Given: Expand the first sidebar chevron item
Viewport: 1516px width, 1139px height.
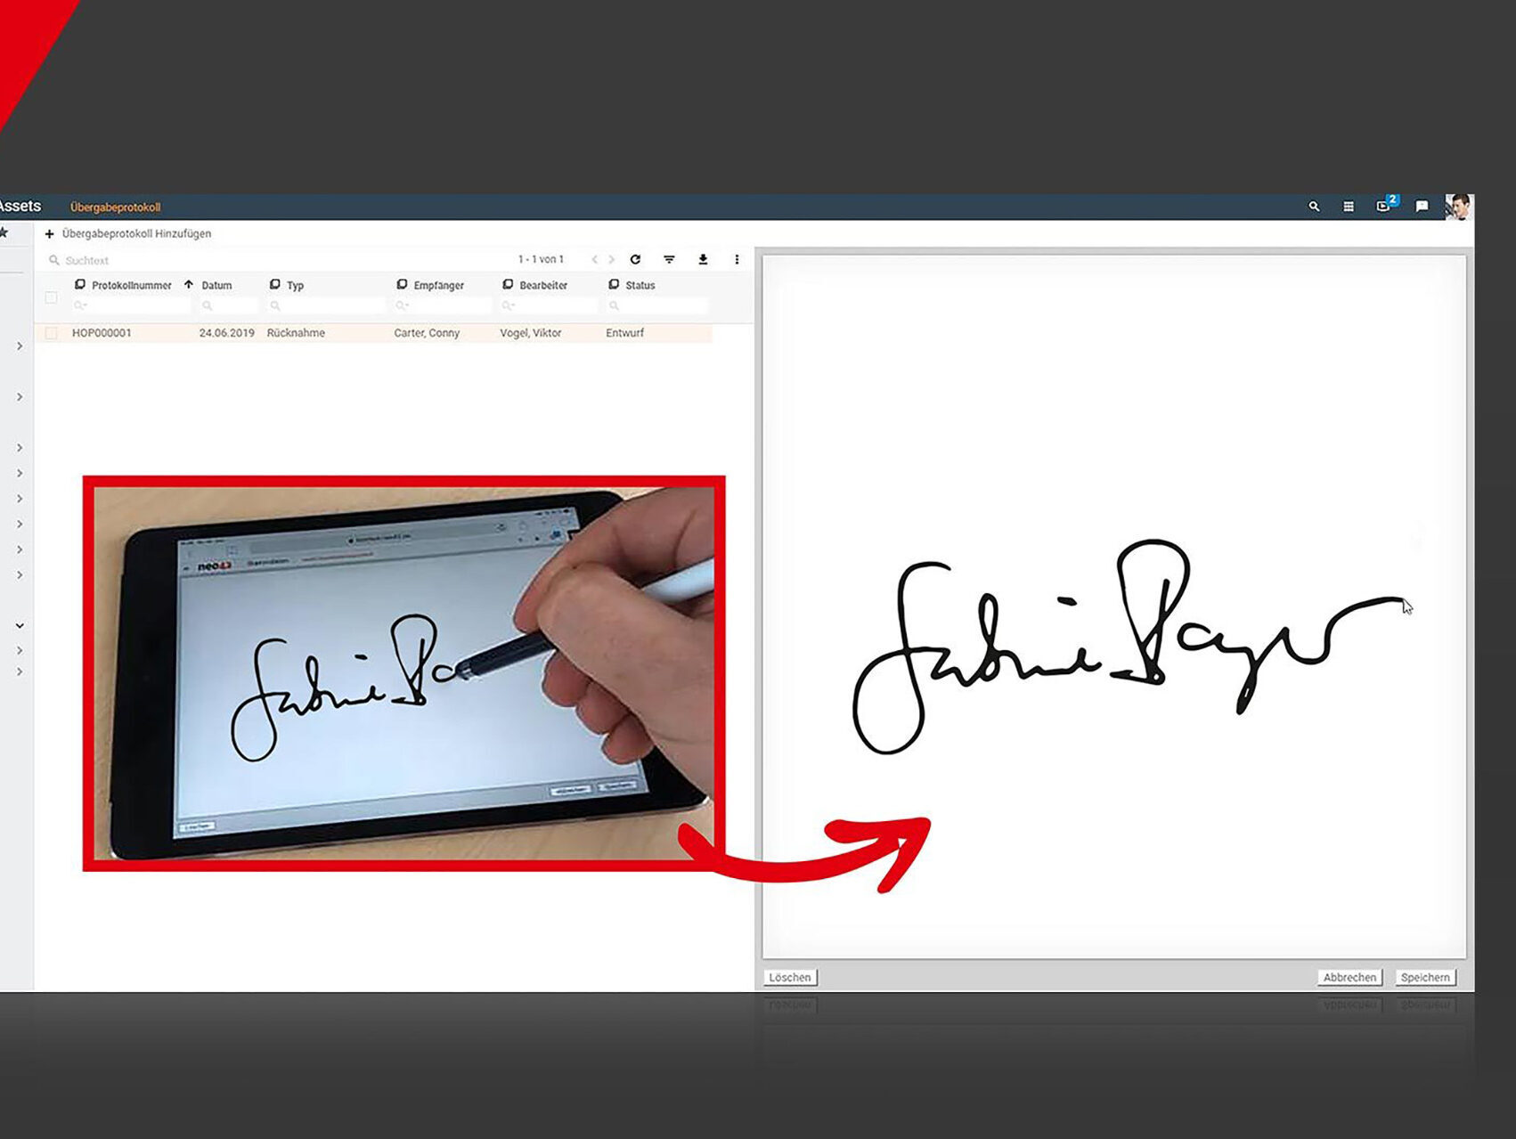Looking at the screenshot, I should coord(20,346).
